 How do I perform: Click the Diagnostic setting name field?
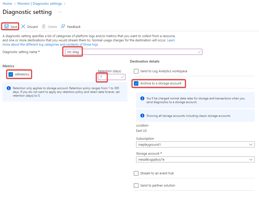(x=132, y=52)
